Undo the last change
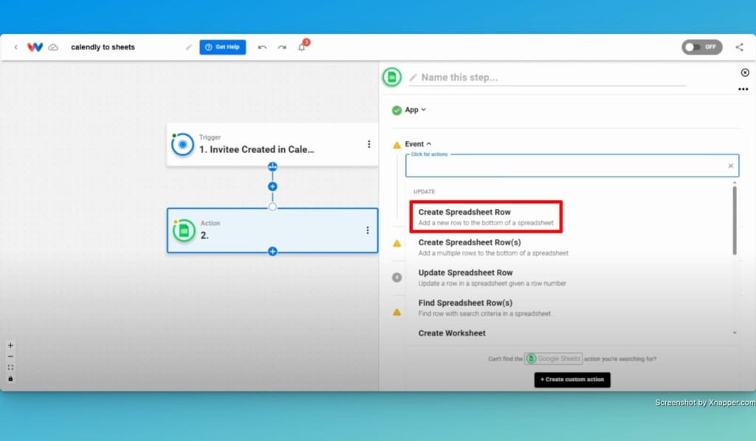This screenshot has width=756, height=441. click(262, 47)
